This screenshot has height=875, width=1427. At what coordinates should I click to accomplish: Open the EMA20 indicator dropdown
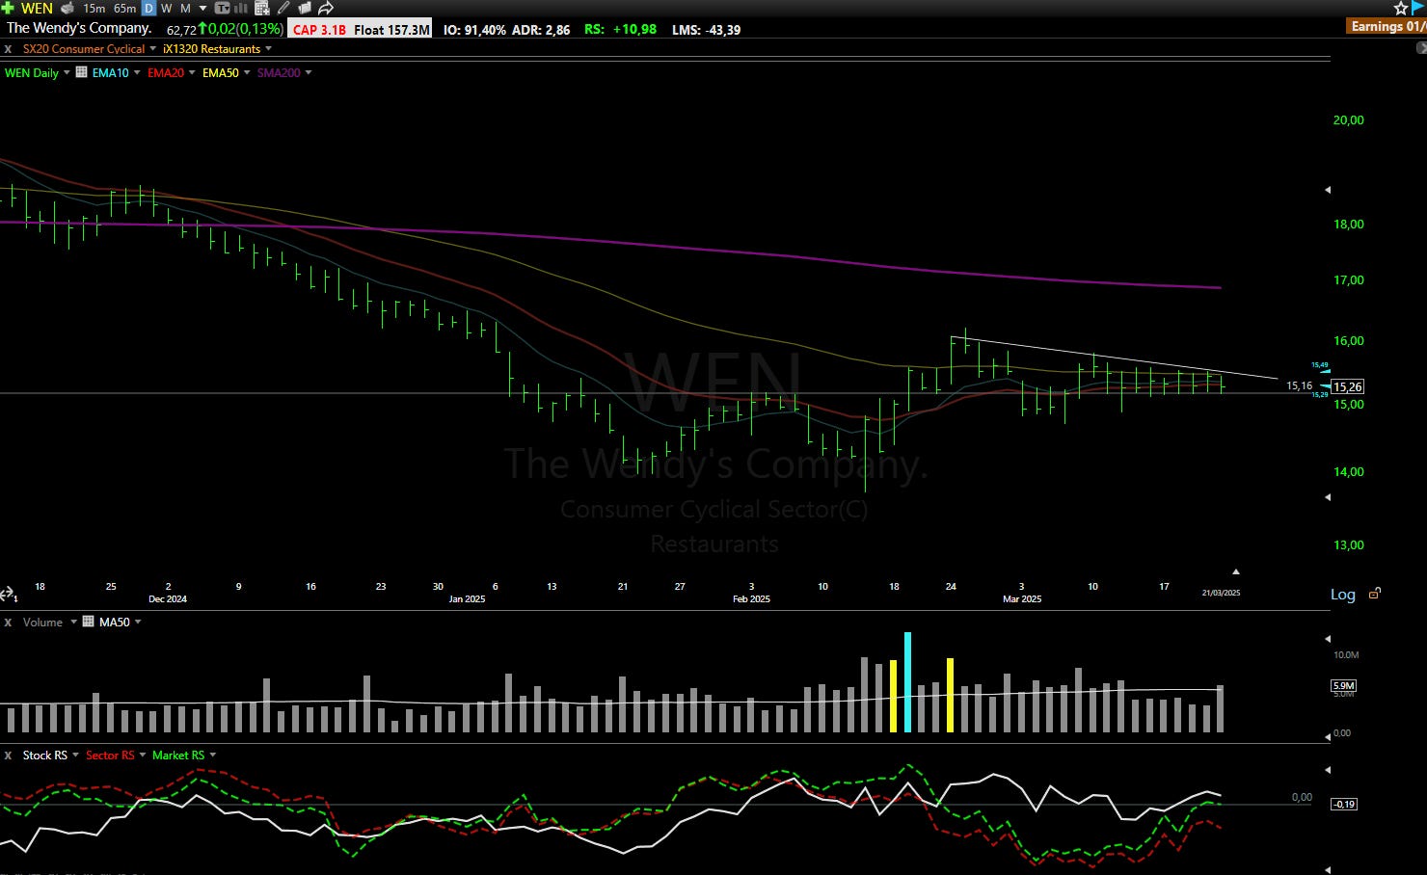point(192,72)
